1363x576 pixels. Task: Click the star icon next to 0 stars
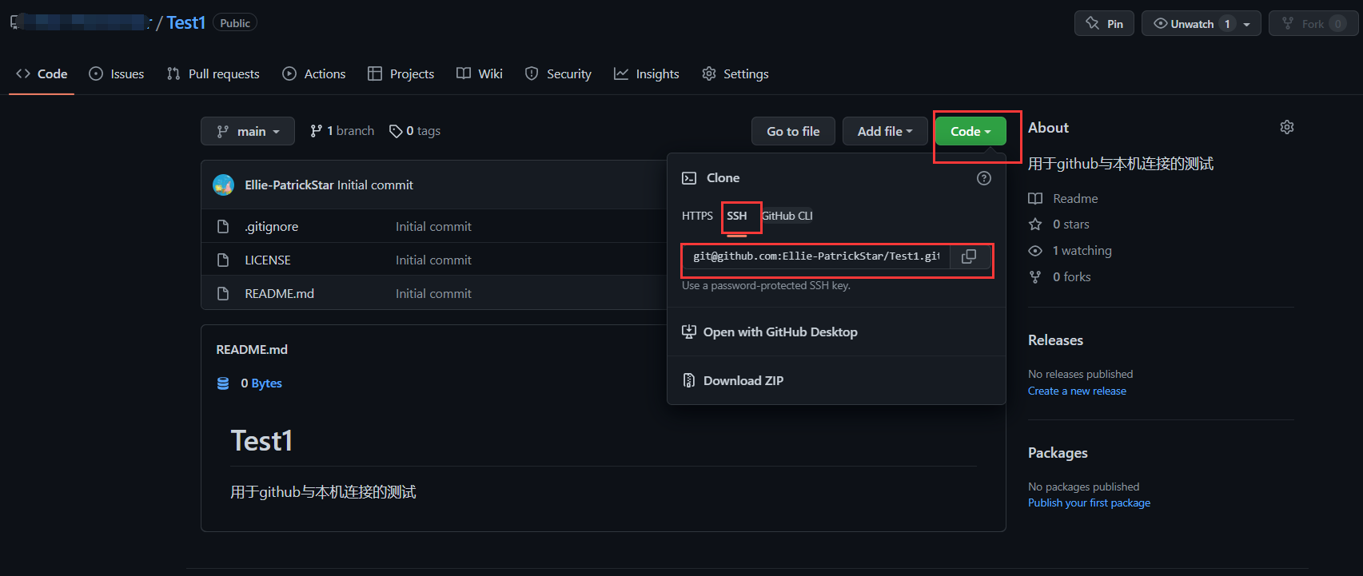tap(1035, 224)
